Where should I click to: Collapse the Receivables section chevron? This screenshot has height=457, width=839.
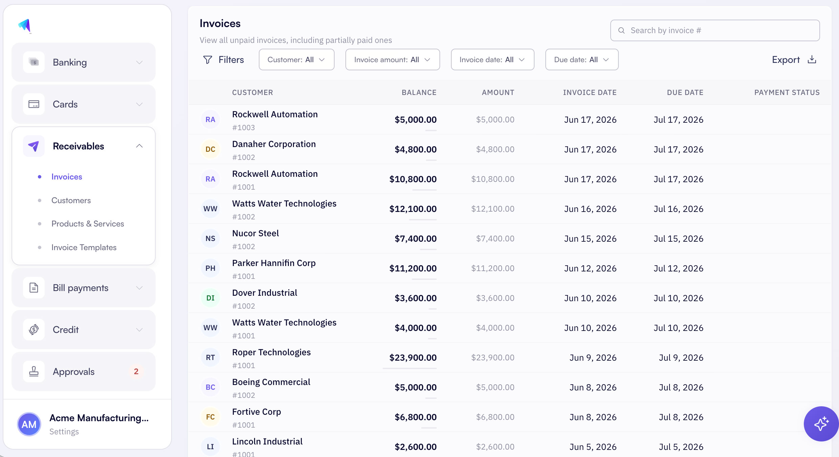tap(139, 146)
